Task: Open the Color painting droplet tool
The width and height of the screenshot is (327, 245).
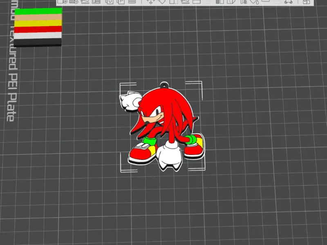Action: tap(254, 2)
